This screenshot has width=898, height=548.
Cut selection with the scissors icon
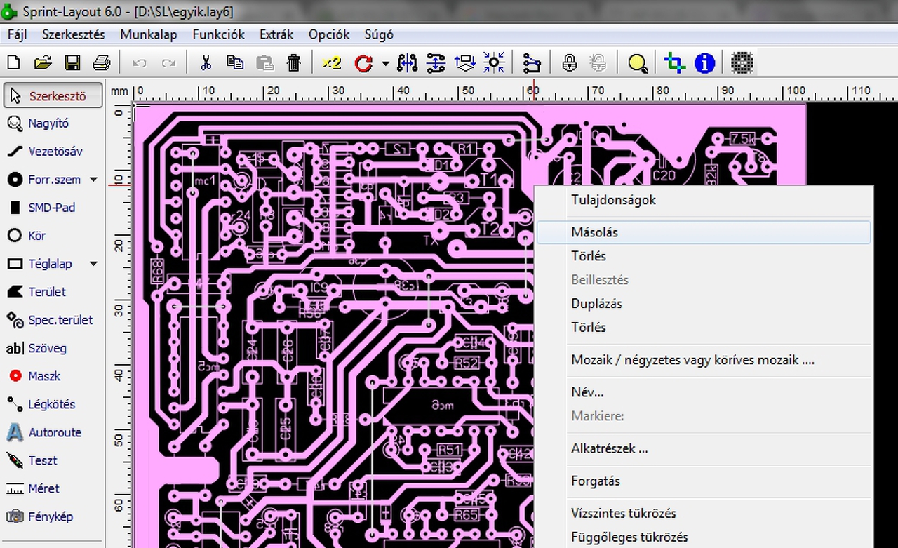pos(206,63)
